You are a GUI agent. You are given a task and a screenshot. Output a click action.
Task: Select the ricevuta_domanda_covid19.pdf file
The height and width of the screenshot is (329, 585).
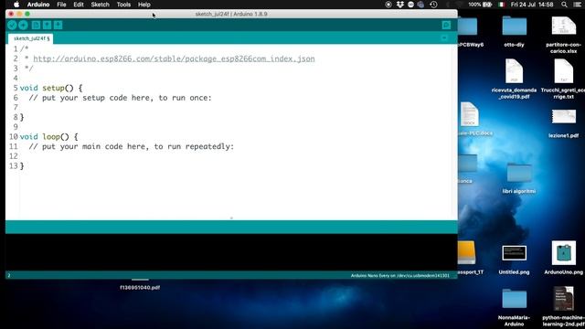[x=514, y=80]
